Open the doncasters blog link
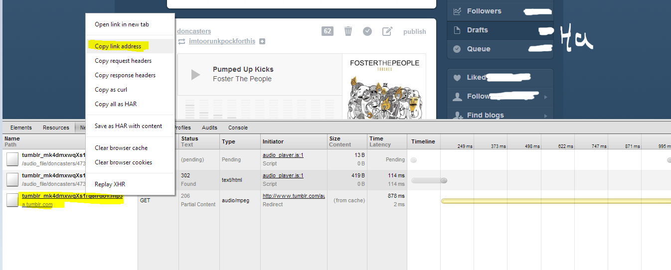Screen dimensions: 671x270 coord(194,31)
